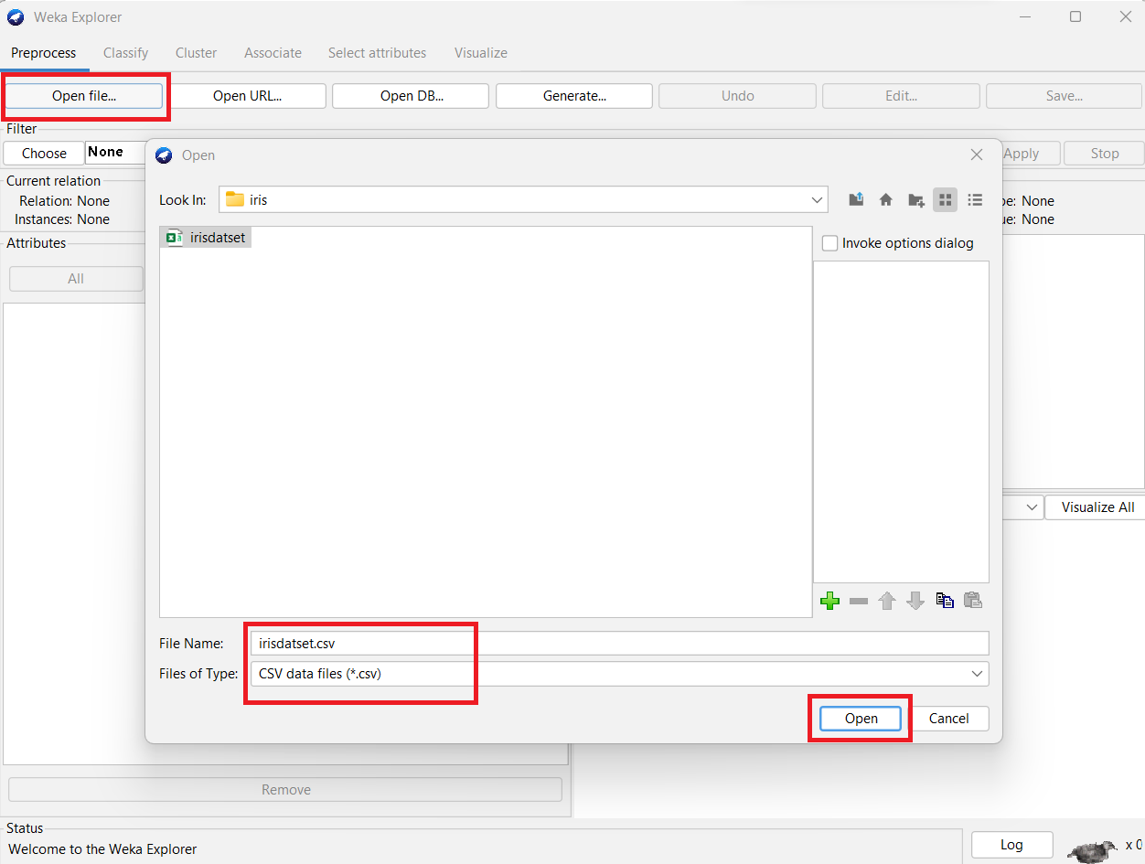Image resolution: width=1145 pixels, height=864 pixels.
Task: Maximize the Weka Explorer window
Action: [x=1075, y=16]
